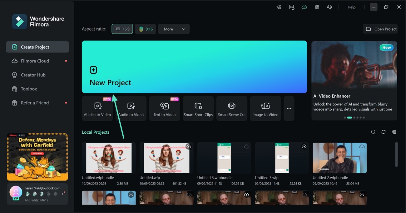
Task: Open Untitled 2.wfpbundle project thumbnail
Action: coord(340,158)
